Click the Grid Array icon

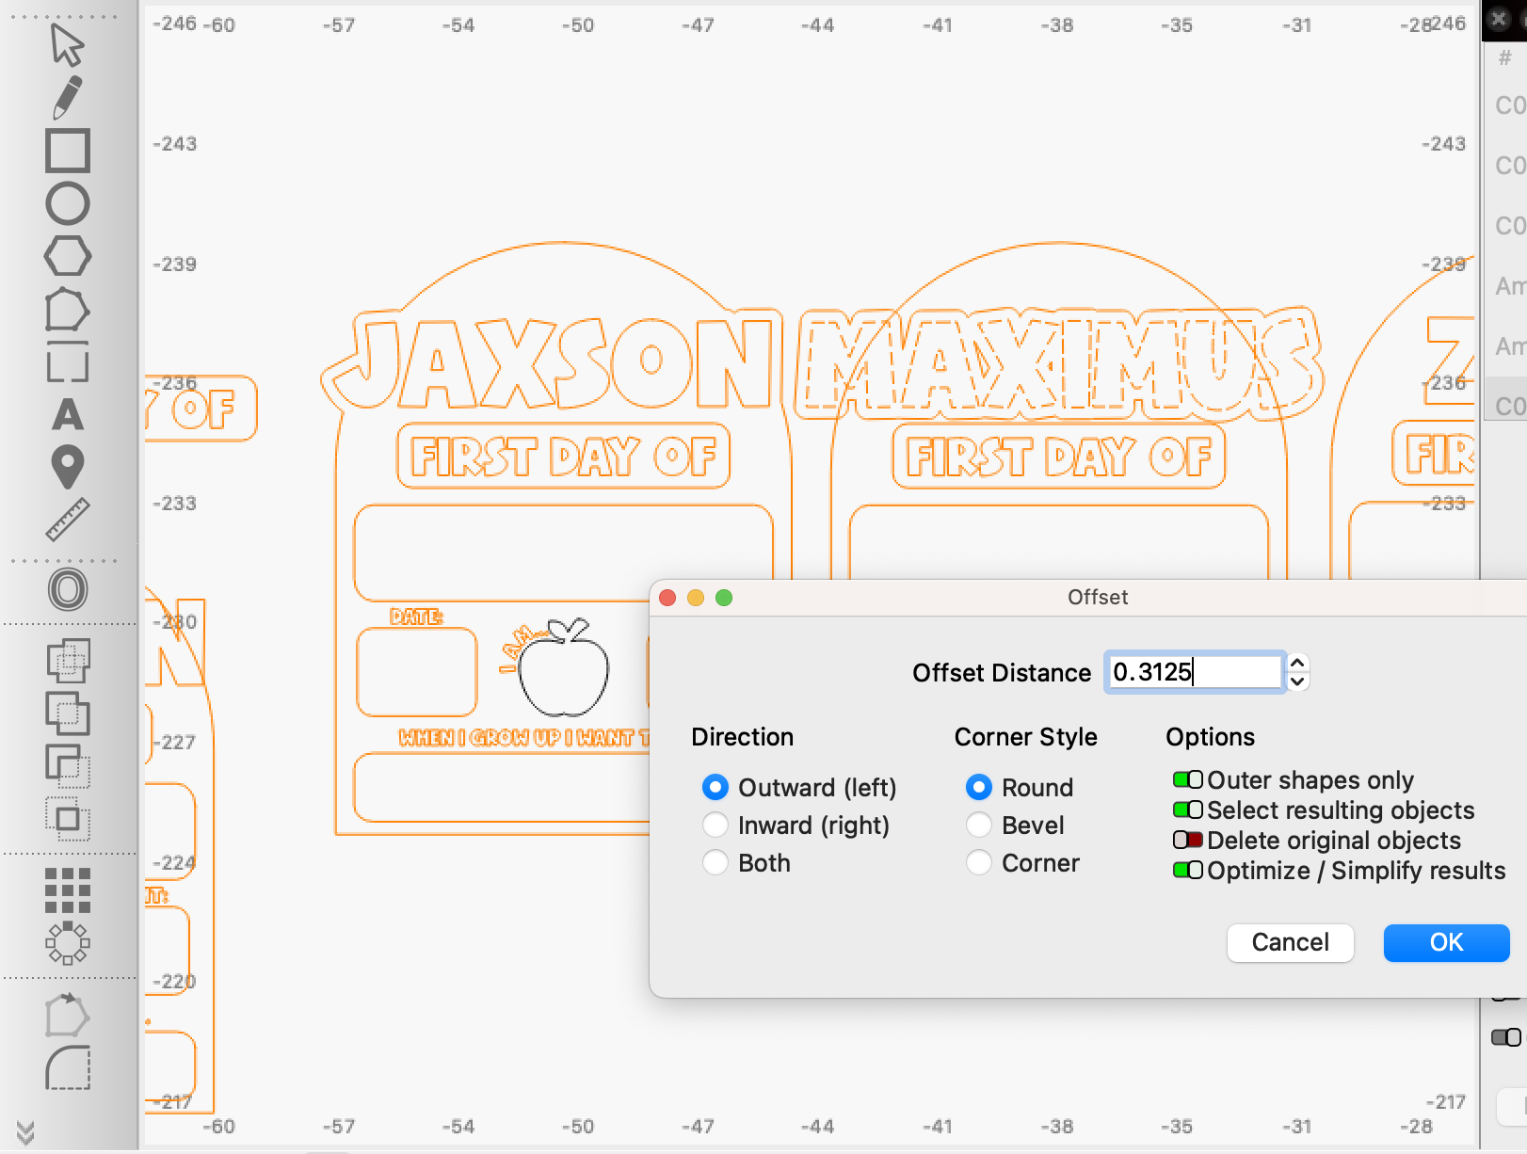click(x=67, y=890)
